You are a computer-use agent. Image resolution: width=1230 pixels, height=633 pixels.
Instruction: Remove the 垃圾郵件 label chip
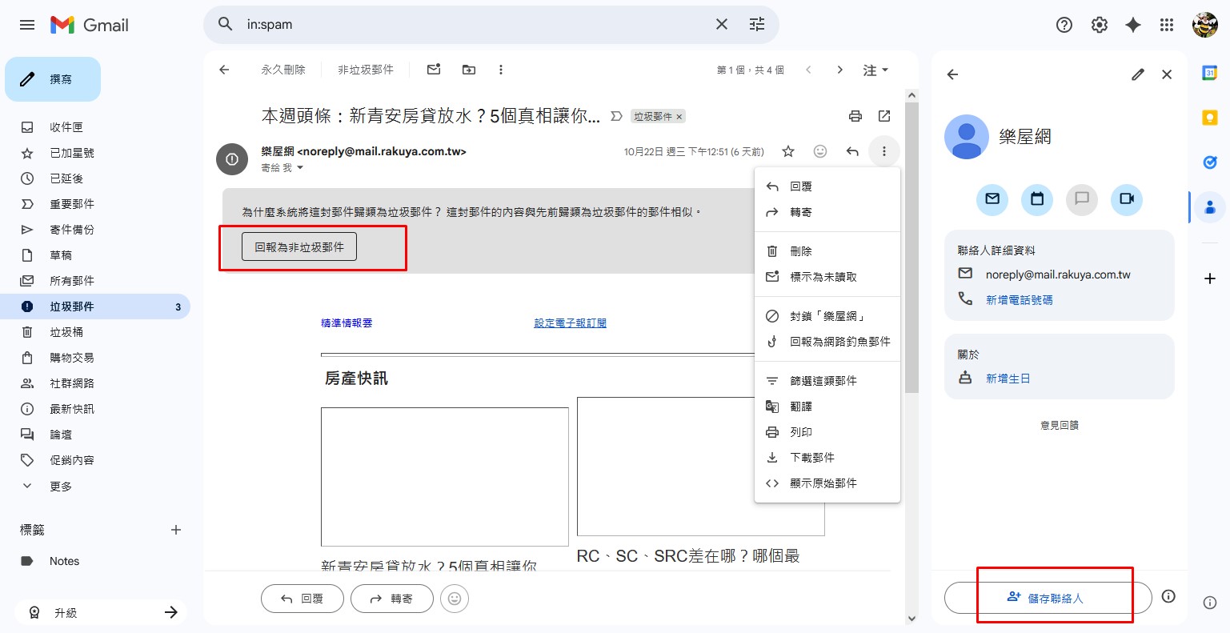[x=679, y=117]
